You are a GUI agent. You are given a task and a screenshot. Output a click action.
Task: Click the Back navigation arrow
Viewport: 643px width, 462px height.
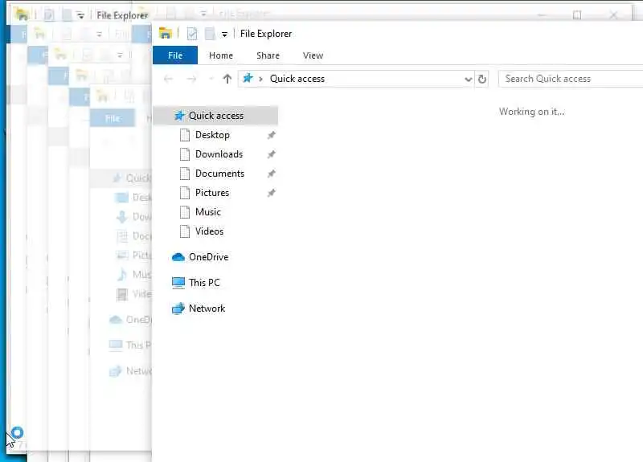(x=168, y=79)
